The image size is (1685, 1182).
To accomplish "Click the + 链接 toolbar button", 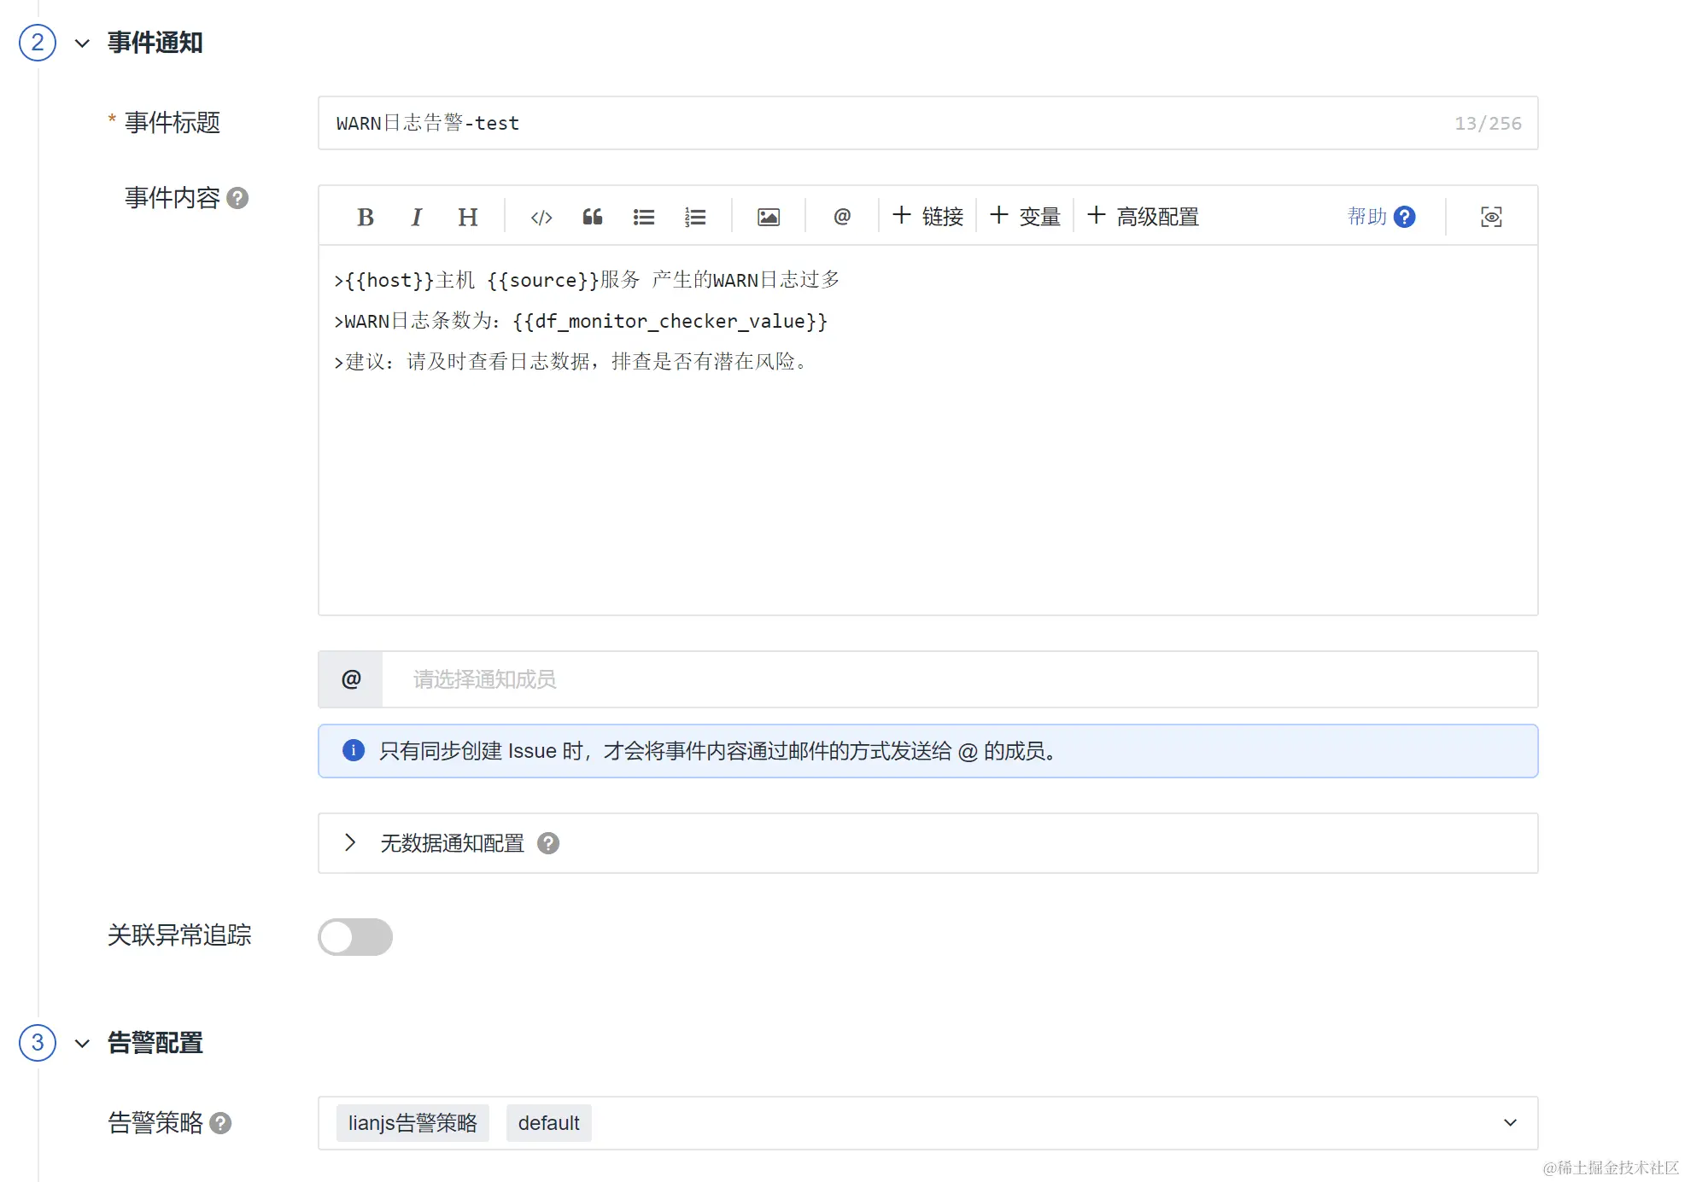I will (x=927, y=217).
